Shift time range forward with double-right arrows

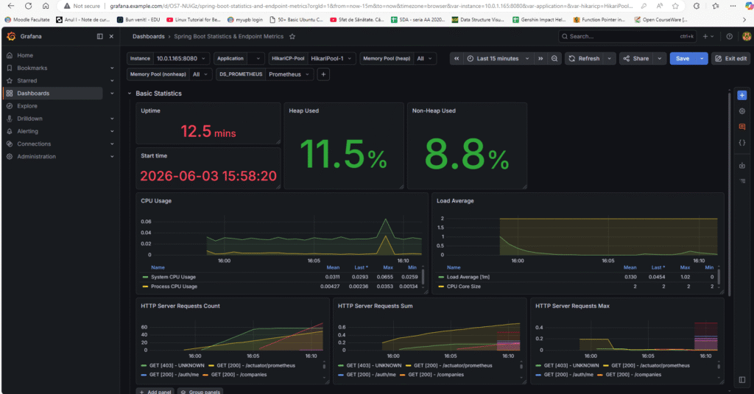540,59
